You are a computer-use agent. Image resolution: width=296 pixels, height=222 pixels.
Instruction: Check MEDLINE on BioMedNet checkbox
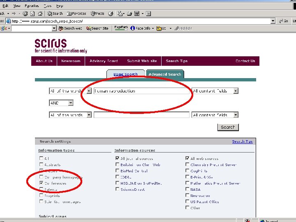(117, 183)
